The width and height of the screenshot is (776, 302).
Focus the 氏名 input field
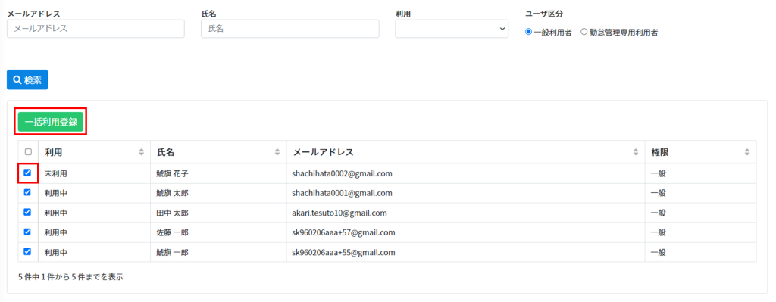tap(290, 29)
